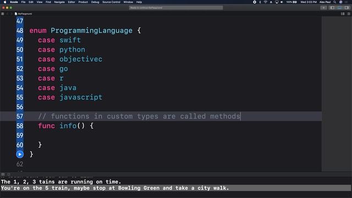Viewport: 352px width, 198px height.
Task: Open the Apple menu
Action: click(x=5, y=2)
